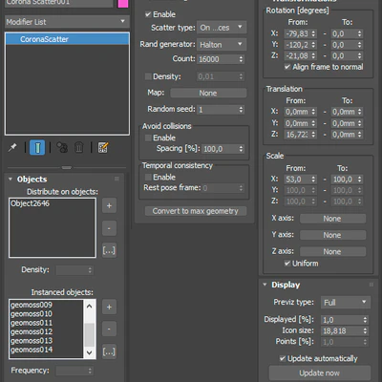Toggle Update automatically checkbox
This screenshot has width=382, height=382.
tap(283, 358)
